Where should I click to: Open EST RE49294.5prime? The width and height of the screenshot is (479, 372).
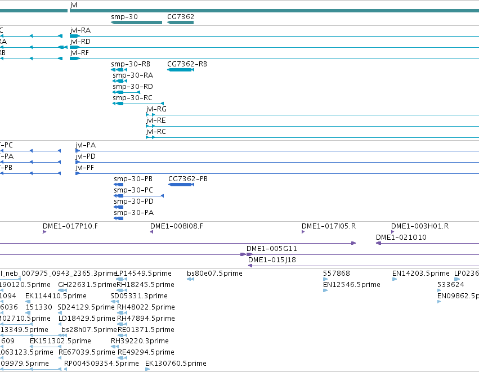[146, 352]
